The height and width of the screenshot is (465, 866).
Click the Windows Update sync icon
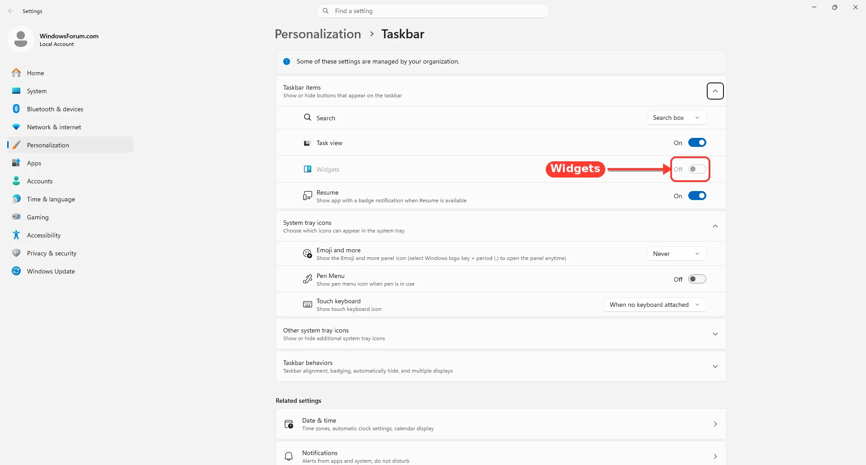pyautogui.click(x=16, y=271)
